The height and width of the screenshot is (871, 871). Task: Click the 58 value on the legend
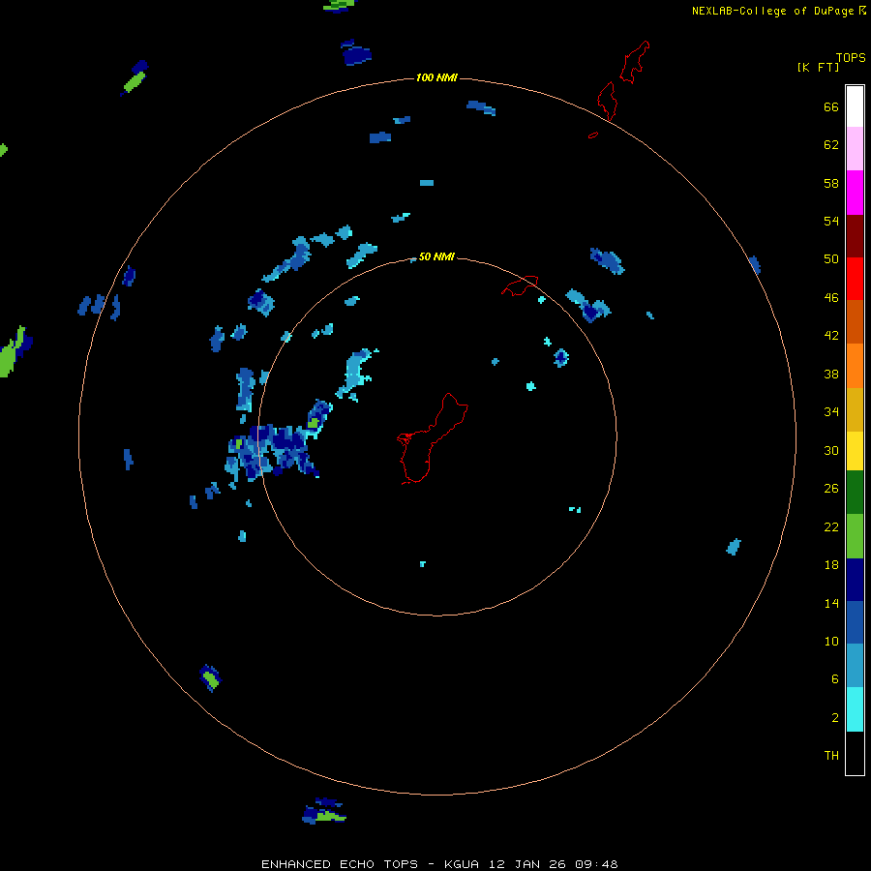831,183
